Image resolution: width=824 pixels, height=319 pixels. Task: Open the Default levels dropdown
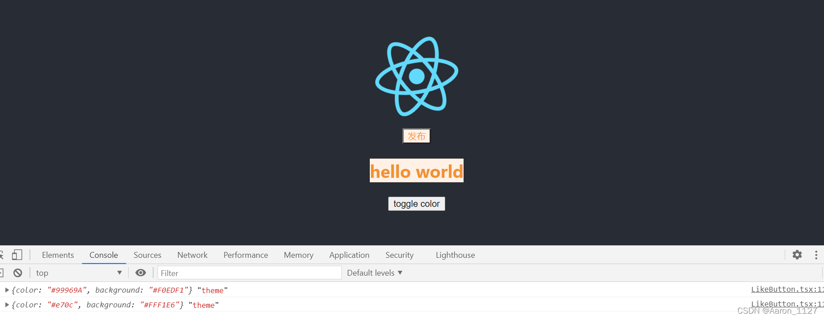[375, 273]
